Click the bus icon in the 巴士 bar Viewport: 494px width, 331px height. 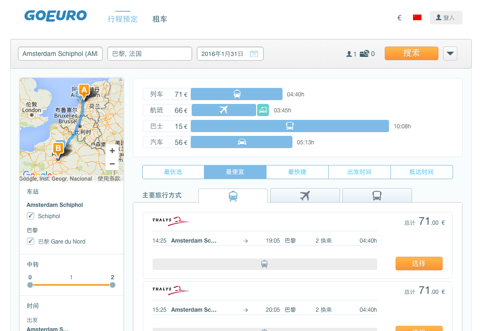click(290, 126)
